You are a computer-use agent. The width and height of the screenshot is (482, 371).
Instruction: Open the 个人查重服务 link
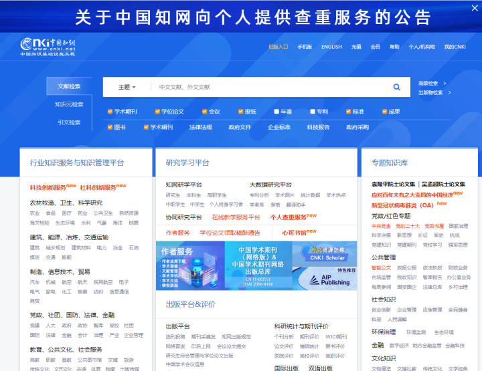click(289, 217)
